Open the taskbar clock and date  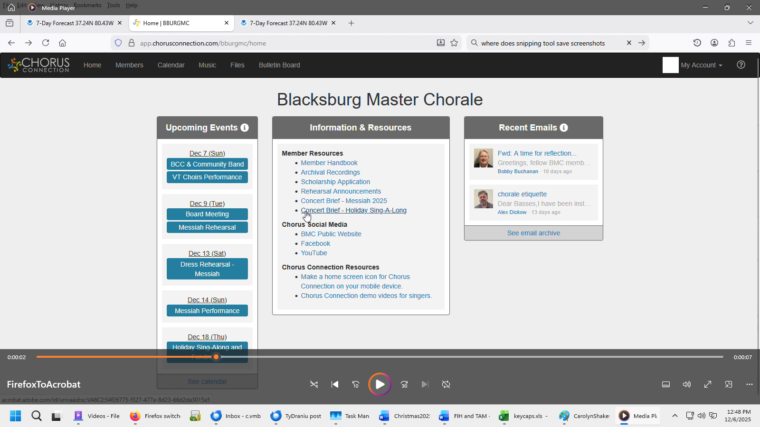(738, 416)
